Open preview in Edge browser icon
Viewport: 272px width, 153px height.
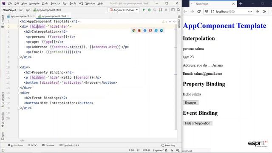pyautogui.click(x=161, y=31)
